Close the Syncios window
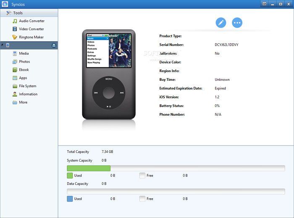The width and height of the screenshot is (294, 218). 289,4
